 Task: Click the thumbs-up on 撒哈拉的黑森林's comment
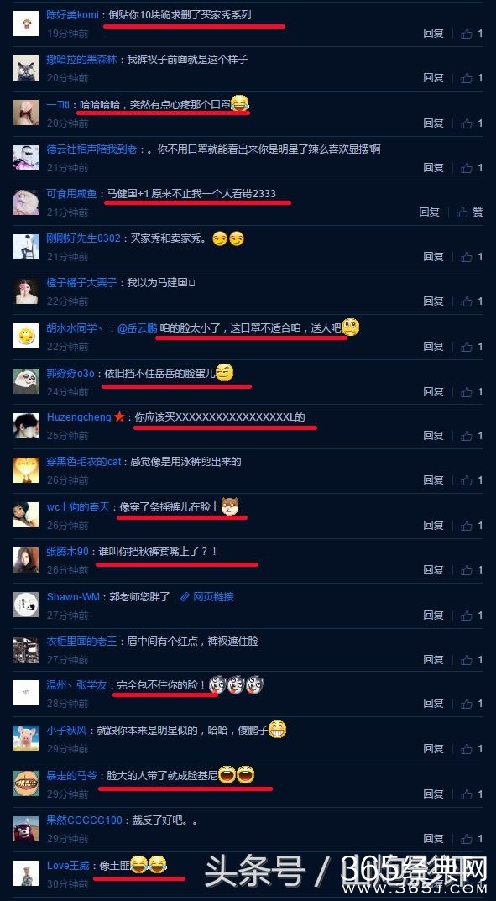click(x=467, y=77)
